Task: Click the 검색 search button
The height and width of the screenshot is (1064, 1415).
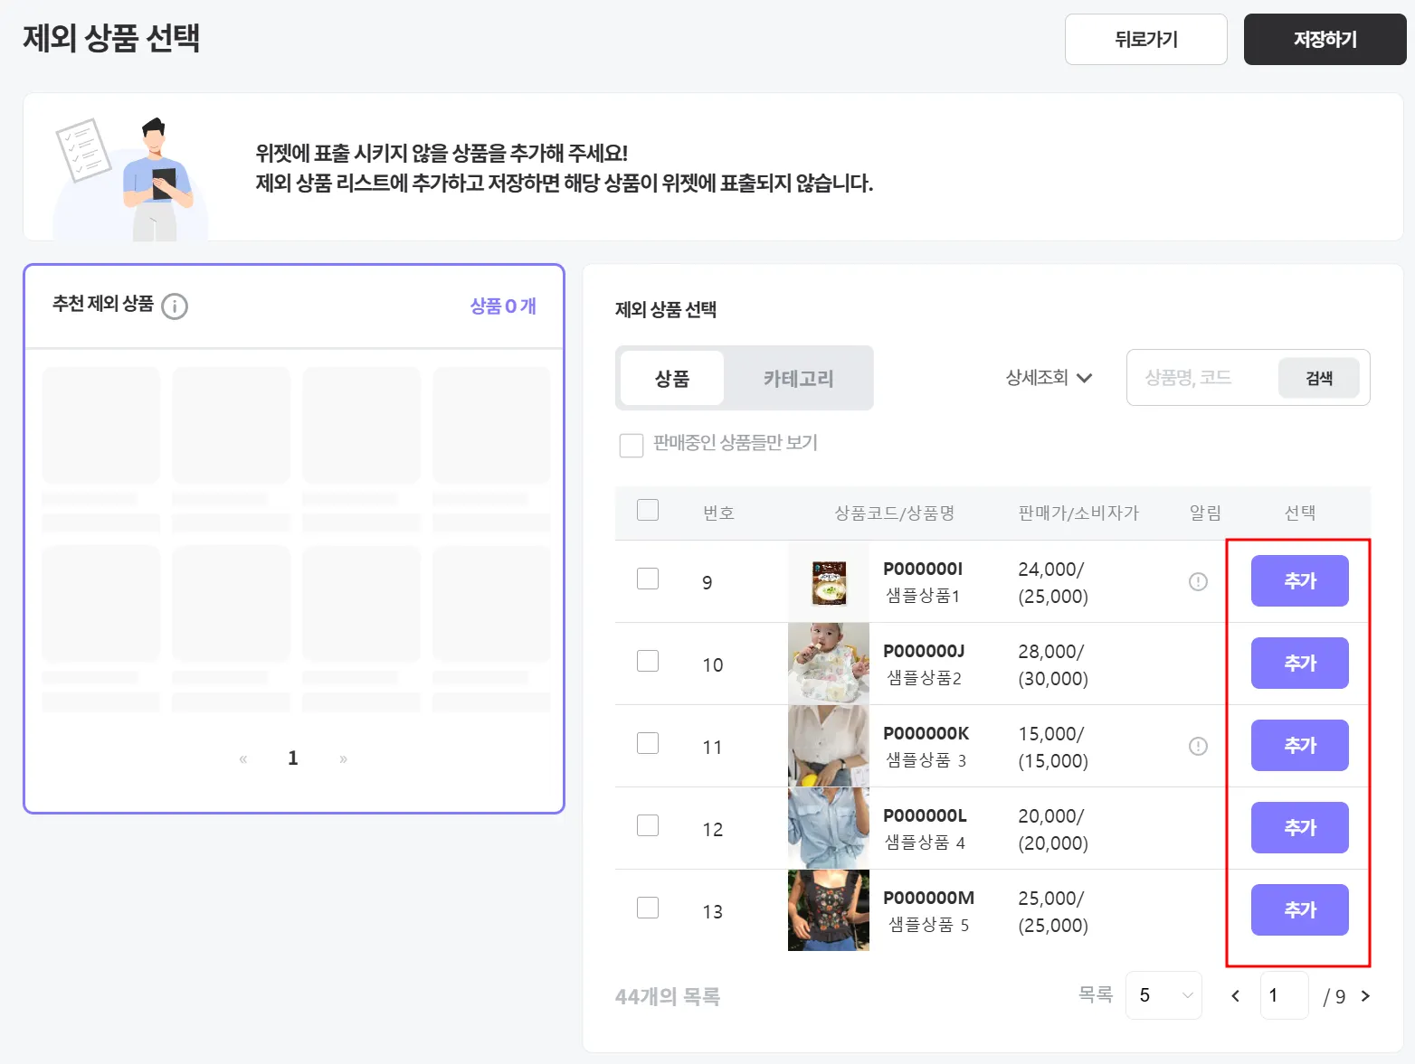Action: pos(1319,378)
